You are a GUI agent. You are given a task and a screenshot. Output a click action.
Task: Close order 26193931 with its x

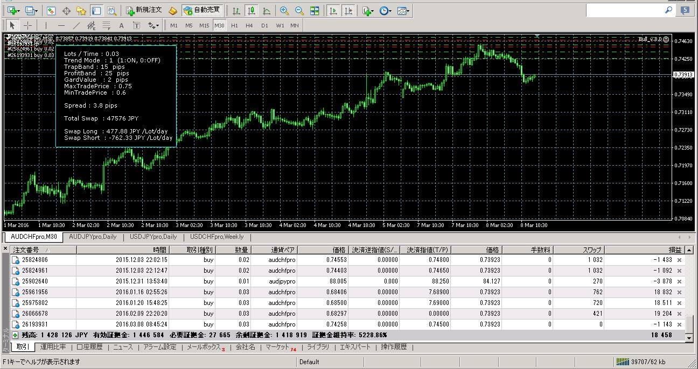679,324
